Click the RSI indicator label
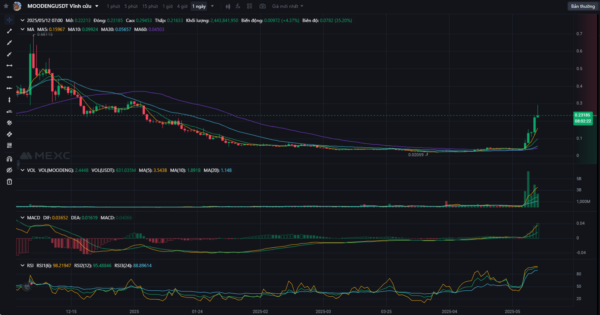The height and width of the screenshot is (315, 600). [30, 265]
